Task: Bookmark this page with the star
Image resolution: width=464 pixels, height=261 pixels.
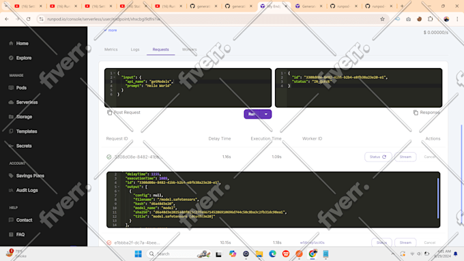Action: (382, 19)
